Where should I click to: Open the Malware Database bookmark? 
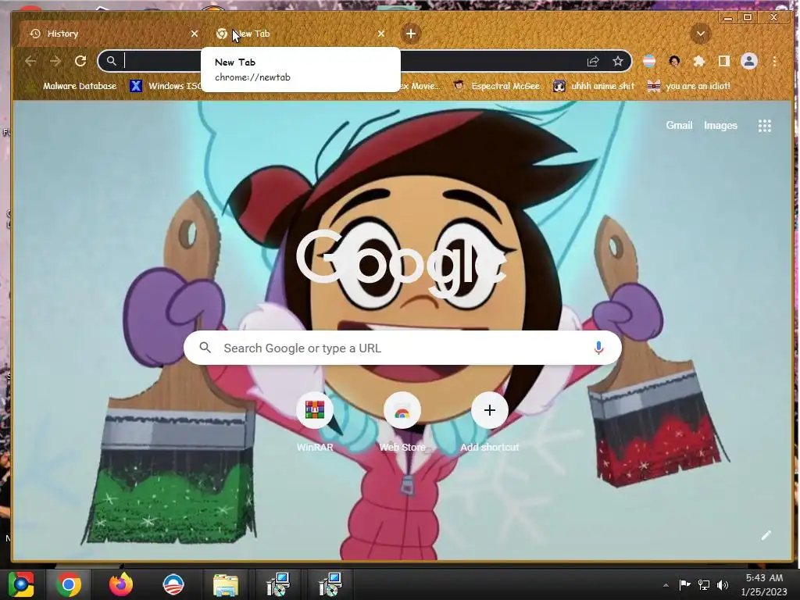pos(71,86)
